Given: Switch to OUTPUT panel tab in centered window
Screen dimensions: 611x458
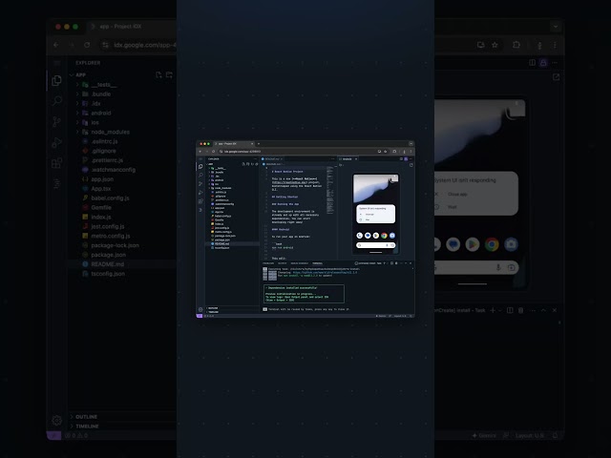Looking at the screenshot, I should pyautogui.click(x=283, y=263).
